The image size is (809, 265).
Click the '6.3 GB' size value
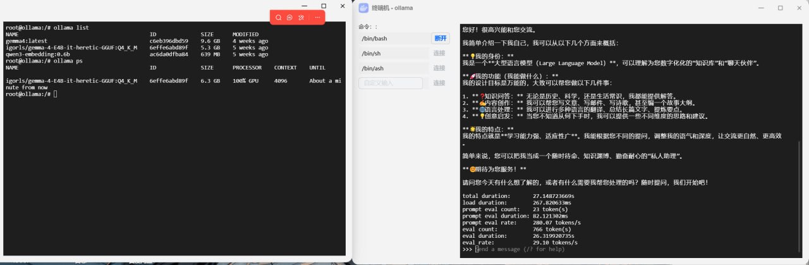(210, 81)
